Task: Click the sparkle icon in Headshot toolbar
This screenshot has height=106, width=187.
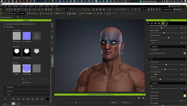Action: 21,17
